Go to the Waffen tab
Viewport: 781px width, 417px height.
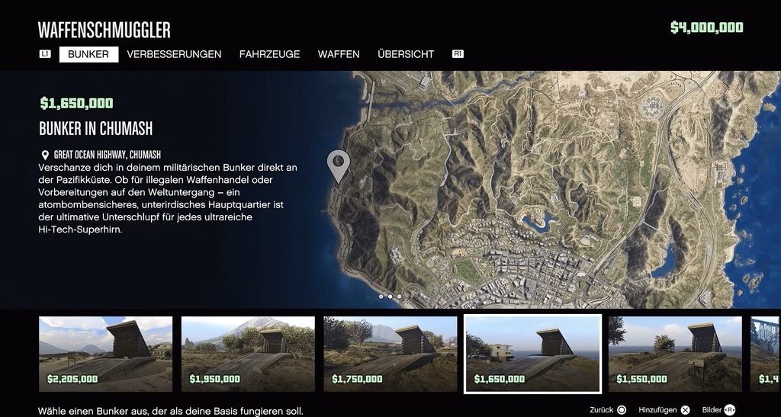tap(339, 54)
